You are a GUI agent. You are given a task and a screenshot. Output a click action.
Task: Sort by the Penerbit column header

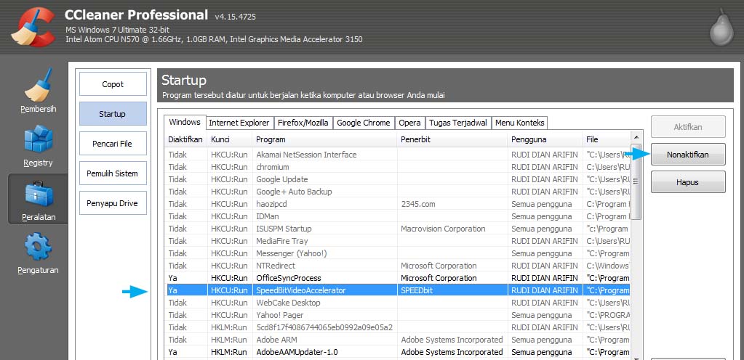[x=452, y=139]
